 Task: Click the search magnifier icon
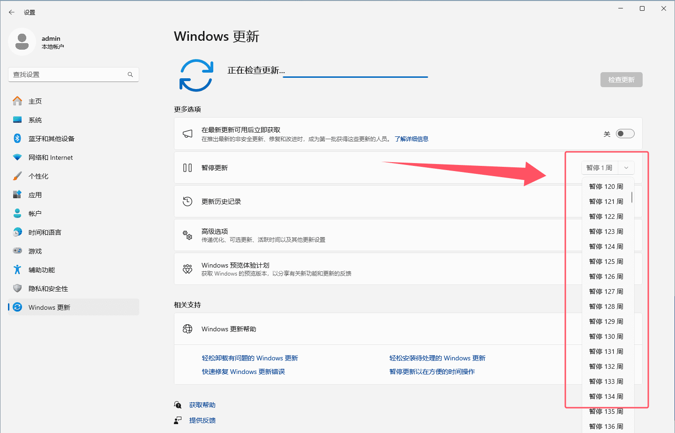(x=130, y=75)
